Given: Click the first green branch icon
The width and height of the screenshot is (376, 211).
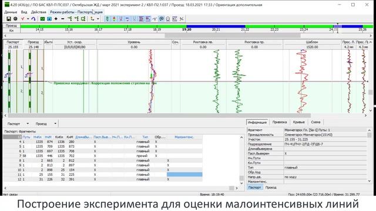Looking at the screenshot, I should pyautogui.click(x=70, y=19).
